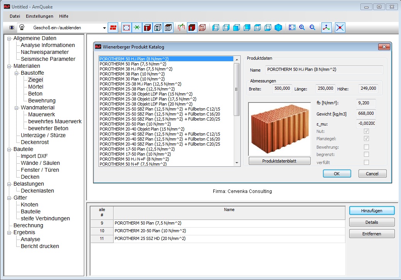Click the product list scroll-down arrow

tap(237, 163)
